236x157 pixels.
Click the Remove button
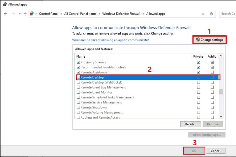coord(213,124)
